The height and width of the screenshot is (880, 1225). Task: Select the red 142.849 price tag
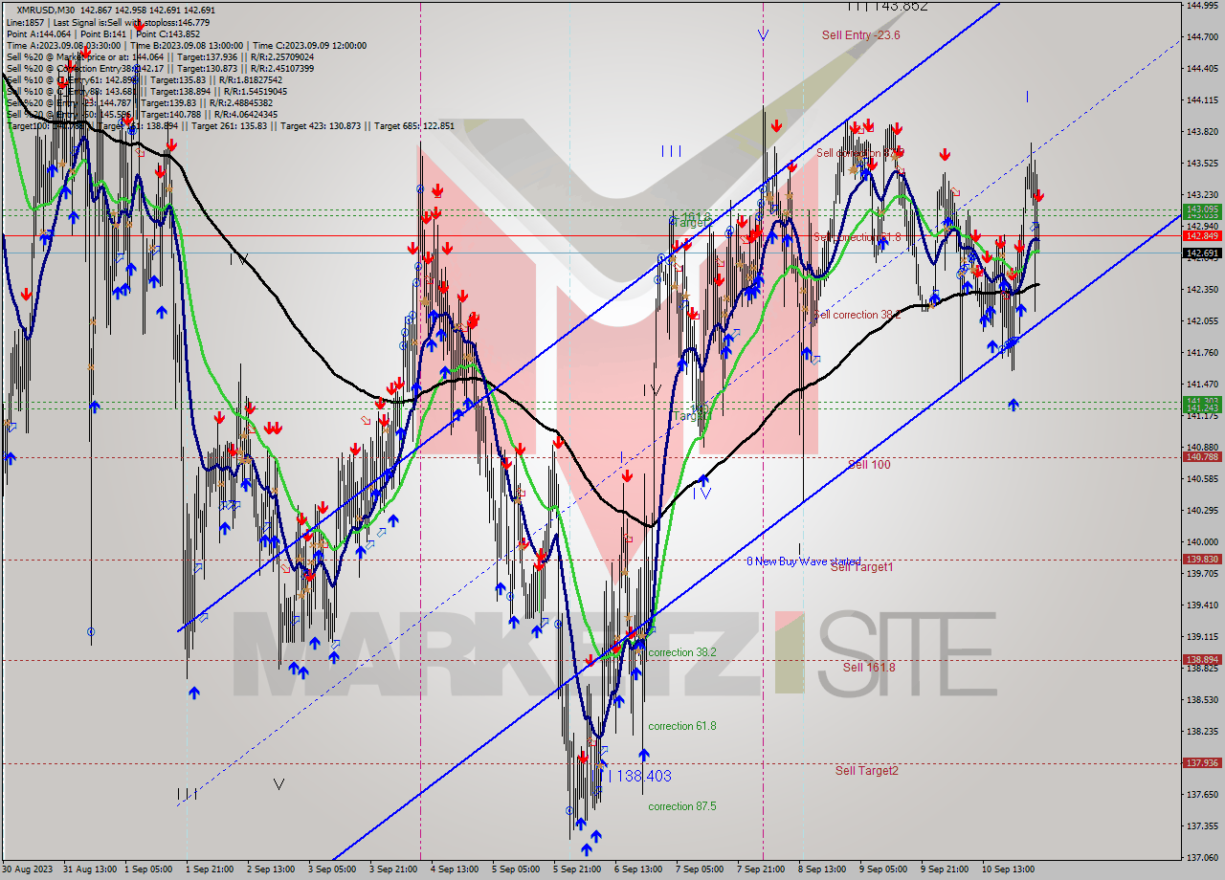point(1202,235)
